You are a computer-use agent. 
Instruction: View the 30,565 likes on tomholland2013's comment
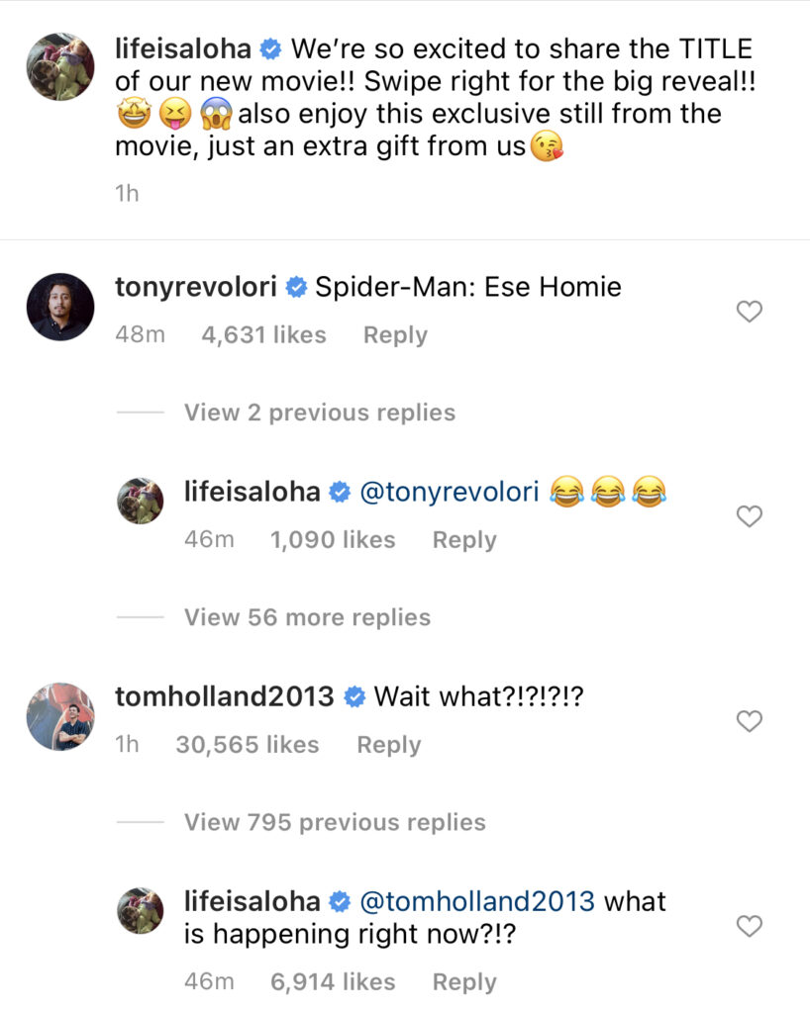247,745
